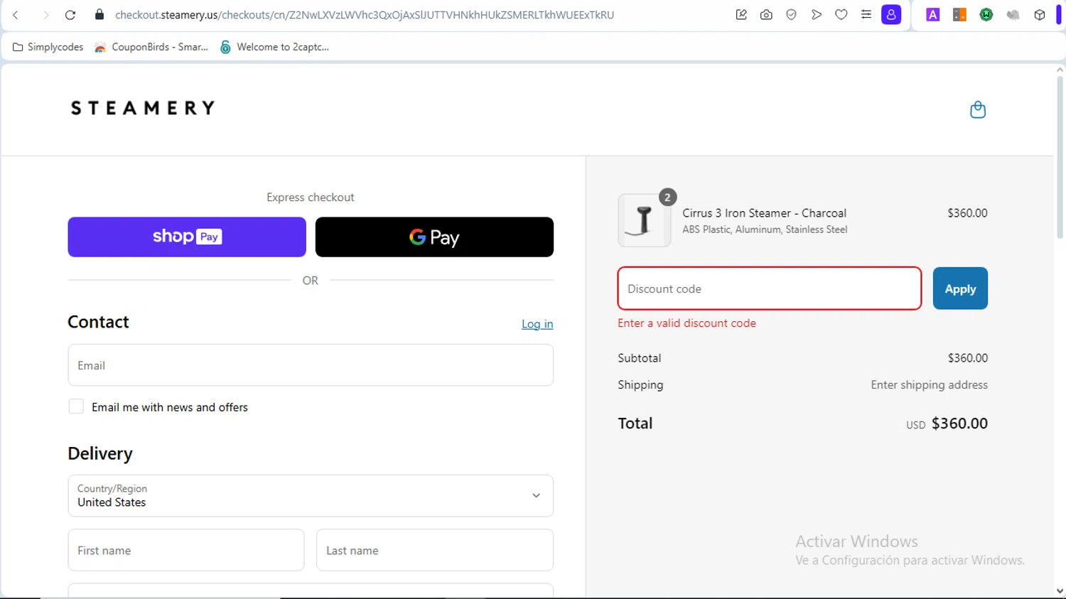This screenshot has height=599, width=1066.
Task: Reload the checkout page
Action: (70, 14)
